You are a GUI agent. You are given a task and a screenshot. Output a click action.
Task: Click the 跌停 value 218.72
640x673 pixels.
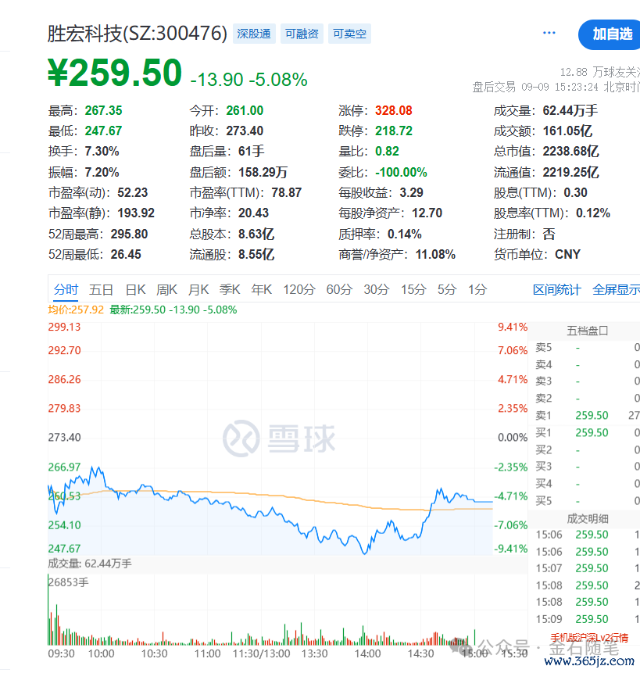[393, 131]
